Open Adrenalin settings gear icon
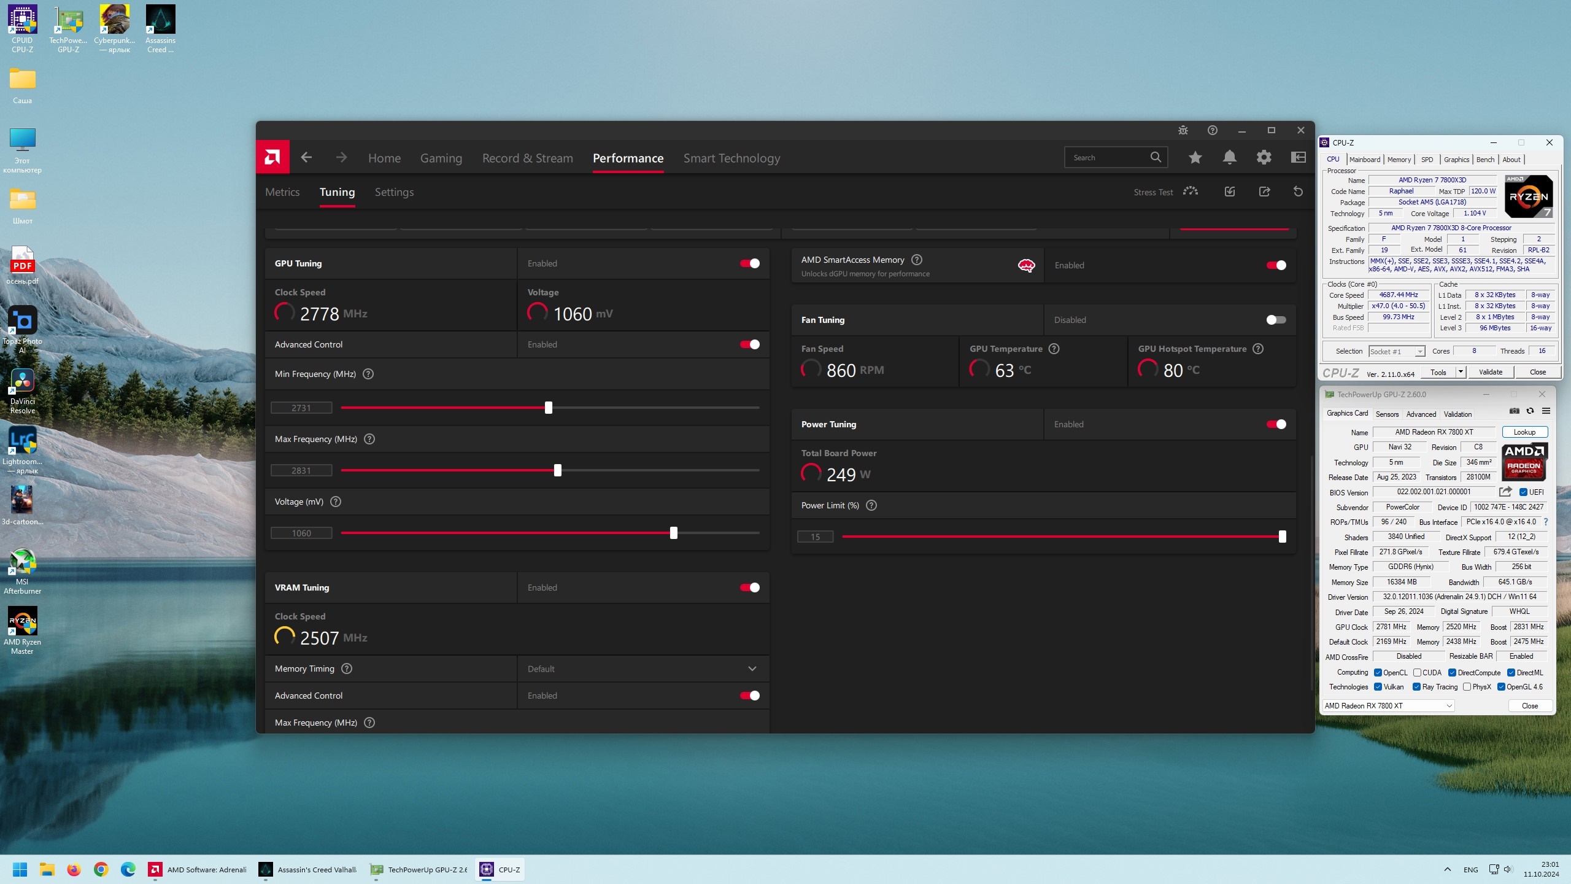 coord(1264,158)
